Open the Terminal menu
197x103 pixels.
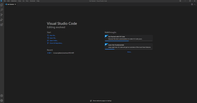click(32, 1)
